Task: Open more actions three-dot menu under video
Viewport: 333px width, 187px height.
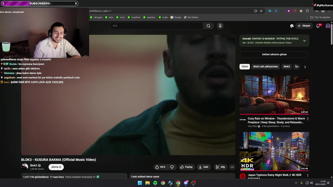Action: point(232,167)
